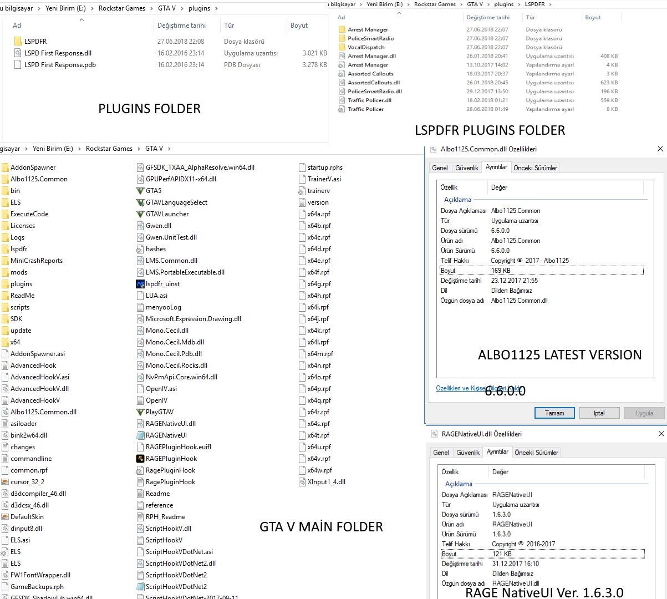Open Rockstar Games breadcrumb in plugins window
Screen dimensions: 667x599
(x=122, y=8)
